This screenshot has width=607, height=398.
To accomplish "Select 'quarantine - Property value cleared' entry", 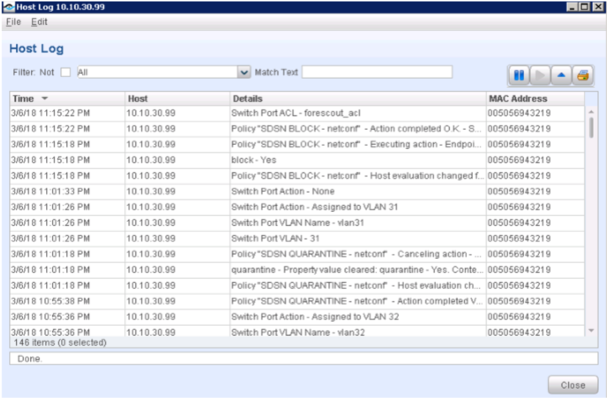I will coord(297,270).
